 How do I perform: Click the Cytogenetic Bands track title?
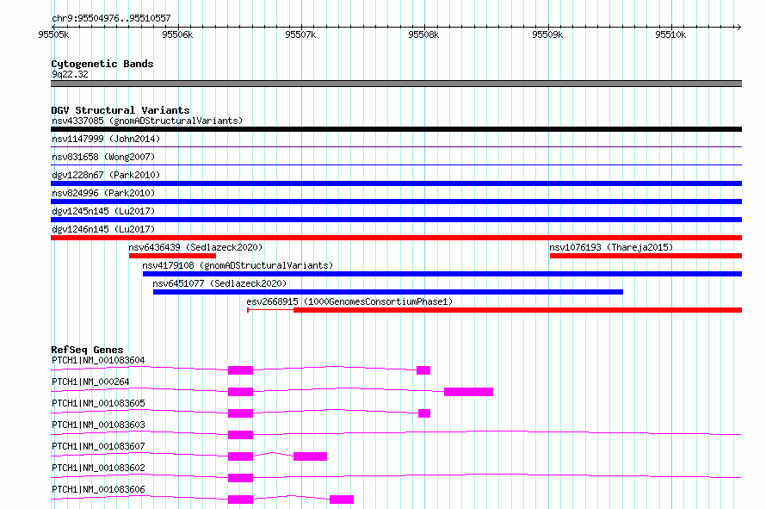point(102,64)
